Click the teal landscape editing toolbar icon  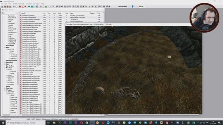coord(32,7)
